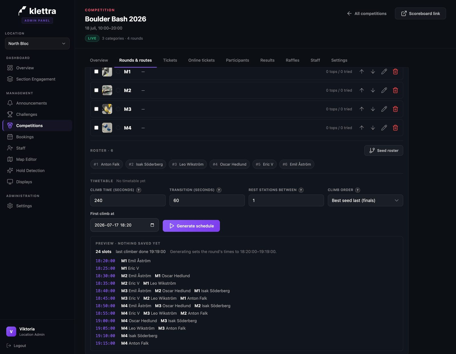Open Challenges in sidebar

tap(37, 114)
